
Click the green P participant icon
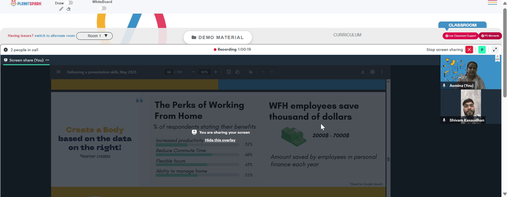[482, 50]
